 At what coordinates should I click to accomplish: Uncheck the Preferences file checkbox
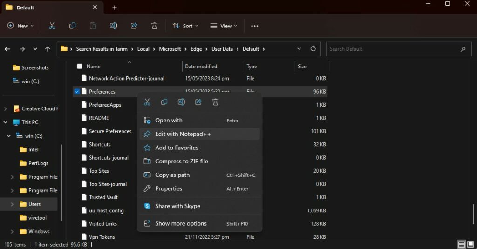pyautogui.click(x=77, y=92)
